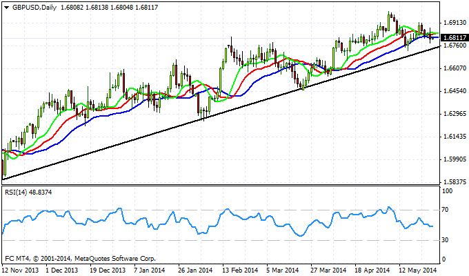Click the 1 Dec 2013 date label
The height and width of the screenshot is (276, 469).
[x=62, y=270]
